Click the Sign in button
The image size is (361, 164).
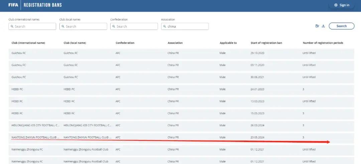tap(341, 5)
